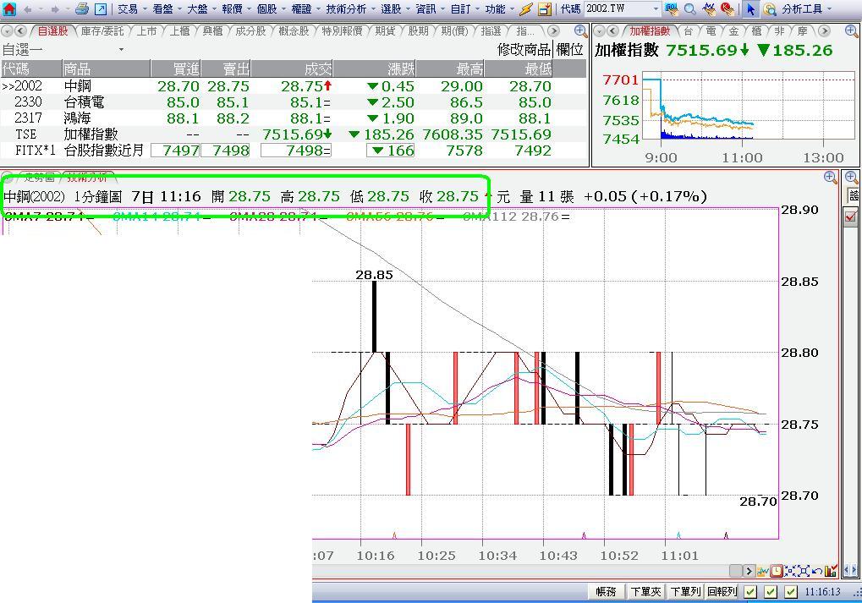Select the 2317 鴻海 row
Image resolution: width=862 pixels, height=603 pixels.
pyautogui.click(x=294, y=118)
